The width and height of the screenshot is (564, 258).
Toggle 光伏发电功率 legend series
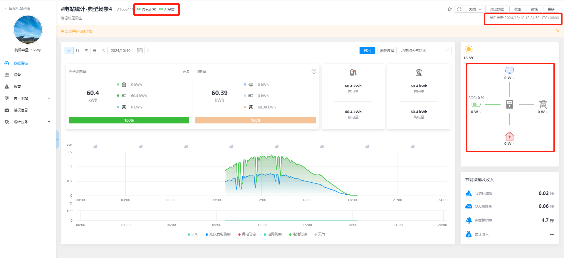click(x=218, y=234)
